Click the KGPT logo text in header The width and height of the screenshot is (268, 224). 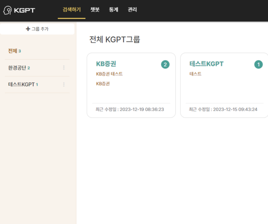(24, 10)
